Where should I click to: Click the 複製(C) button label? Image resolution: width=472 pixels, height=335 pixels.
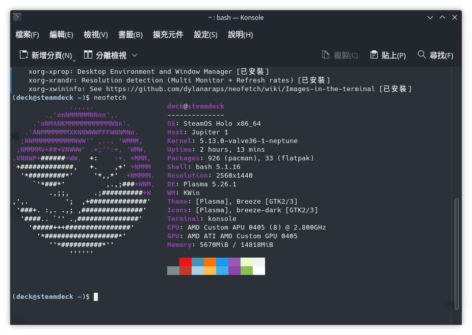click(346, 55)
